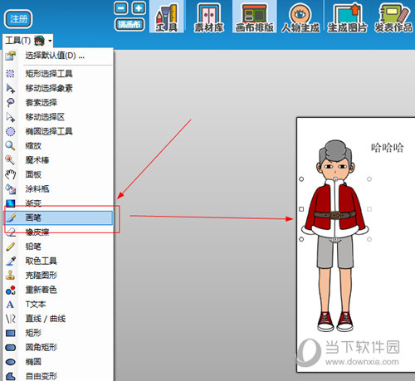
Task: Click the plus zoom-in button
Action: (x=139, y=8)
